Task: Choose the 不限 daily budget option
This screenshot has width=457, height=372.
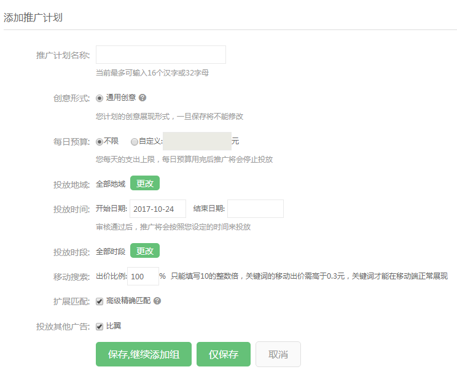Action: 100,141
